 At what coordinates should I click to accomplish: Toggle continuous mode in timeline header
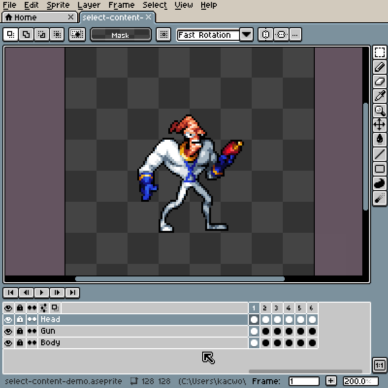tap(32, 308)
